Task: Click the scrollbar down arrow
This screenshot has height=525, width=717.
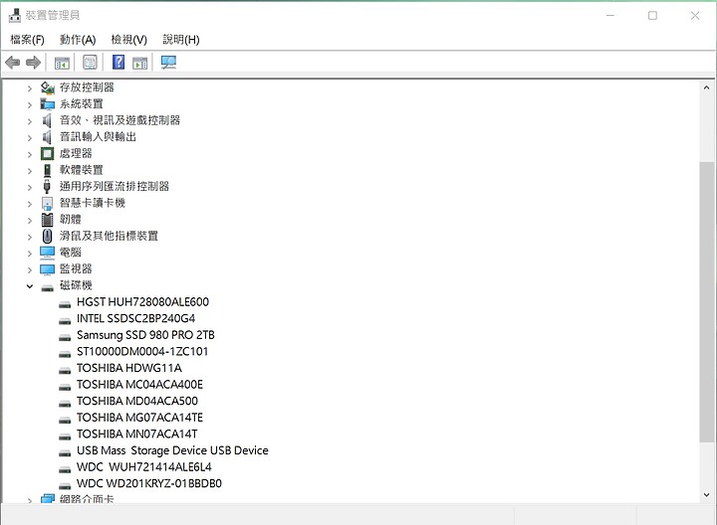Action: (706, 494)
